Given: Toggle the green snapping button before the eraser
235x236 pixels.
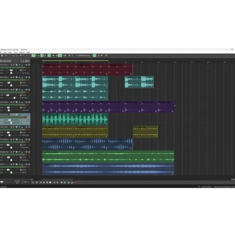Looking at the screenshot, I should coord(60,56).
